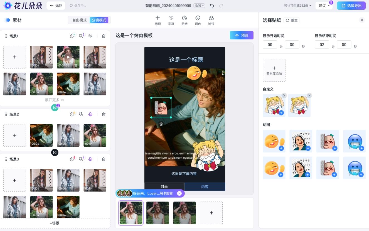Click start time minutes field
Screen dimensions: 369x231
(x=270, y=45)
